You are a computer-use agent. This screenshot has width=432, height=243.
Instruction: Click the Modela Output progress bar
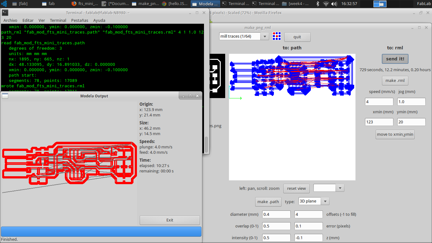101,231
